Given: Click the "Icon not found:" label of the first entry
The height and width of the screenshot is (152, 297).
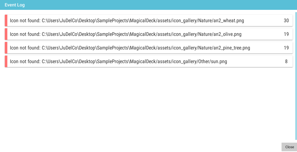Looking at the screenshot, I should pos(25,20).
